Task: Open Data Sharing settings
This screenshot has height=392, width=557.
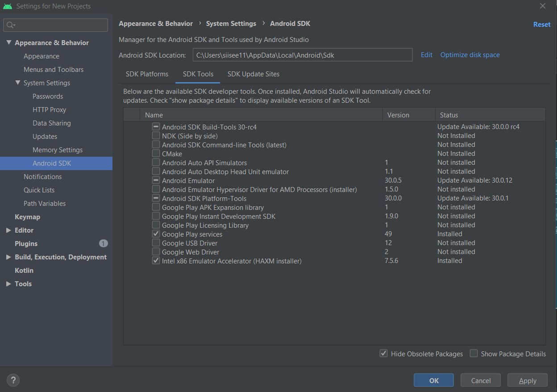Action: (x=52, y=123)
